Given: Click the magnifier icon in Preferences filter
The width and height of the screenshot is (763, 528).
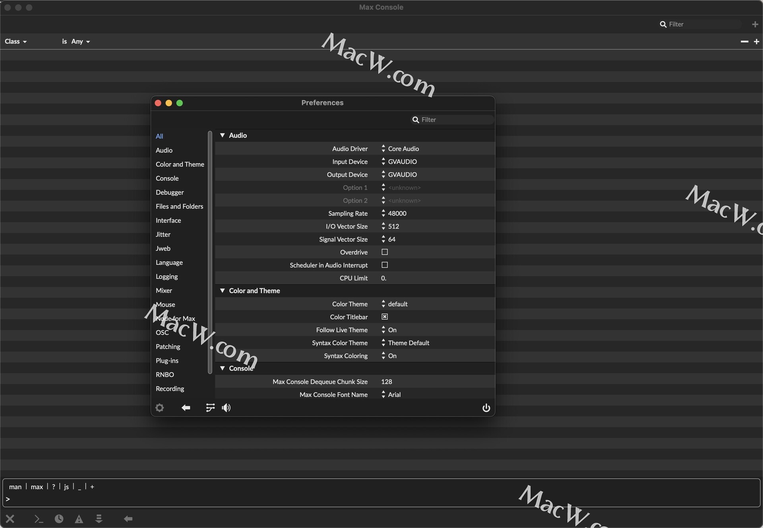Looking at the screenshot, I should pyautogui.click(x=416, y=120).
